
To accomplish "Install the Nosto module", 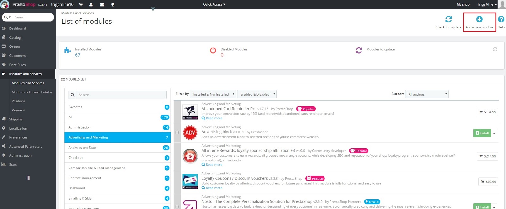I will tap(482, 207).
